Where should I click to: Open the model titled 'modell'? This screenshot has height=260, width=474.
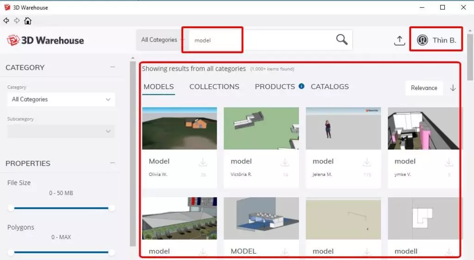(x=405, y=251)
